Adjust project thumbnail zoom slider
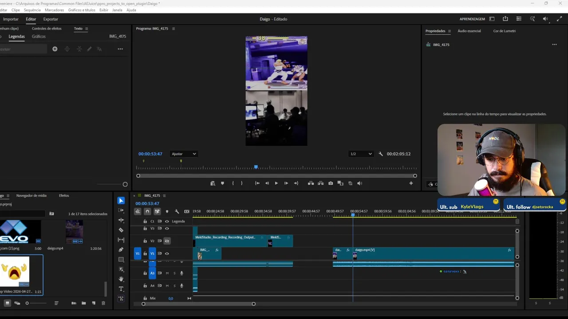Viewport: 568px width, 319px height. [x=36, y=303]
